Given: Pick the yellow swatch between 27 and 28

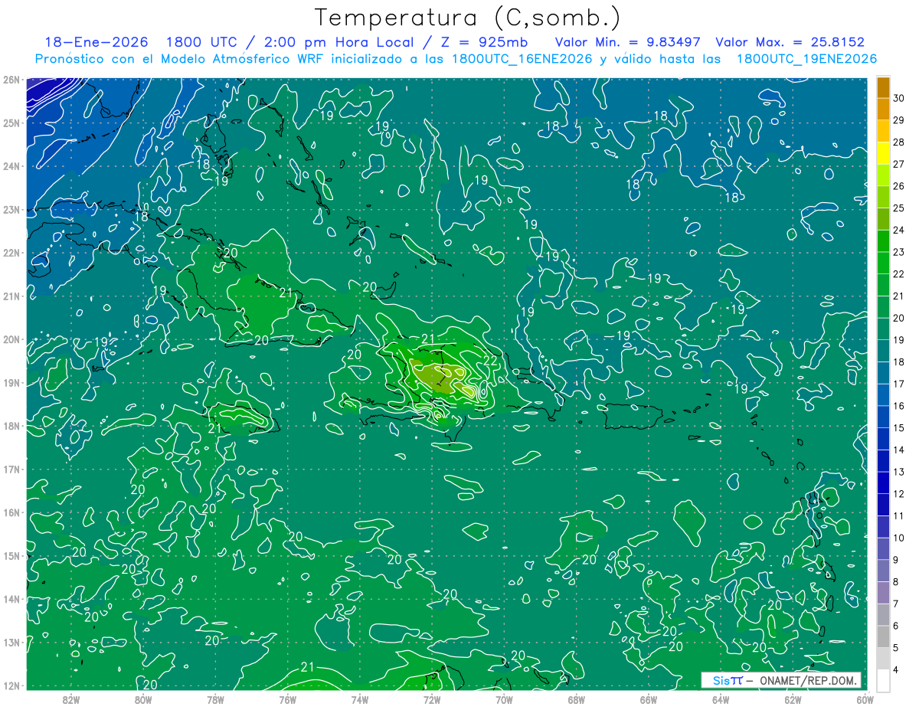Looking at the screenshot, I should (x=883, y=153).
